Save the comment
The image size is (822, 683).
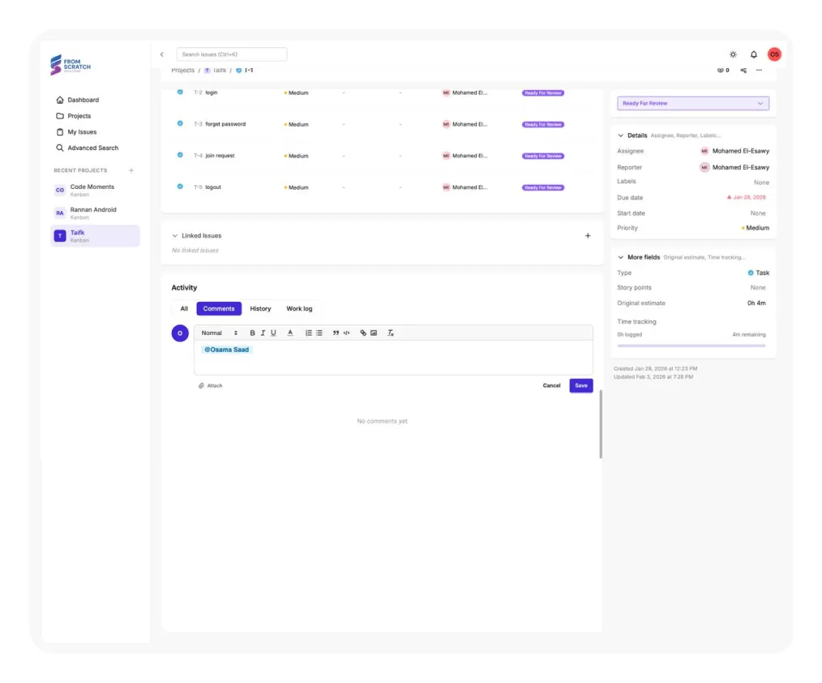pos(580,385)
